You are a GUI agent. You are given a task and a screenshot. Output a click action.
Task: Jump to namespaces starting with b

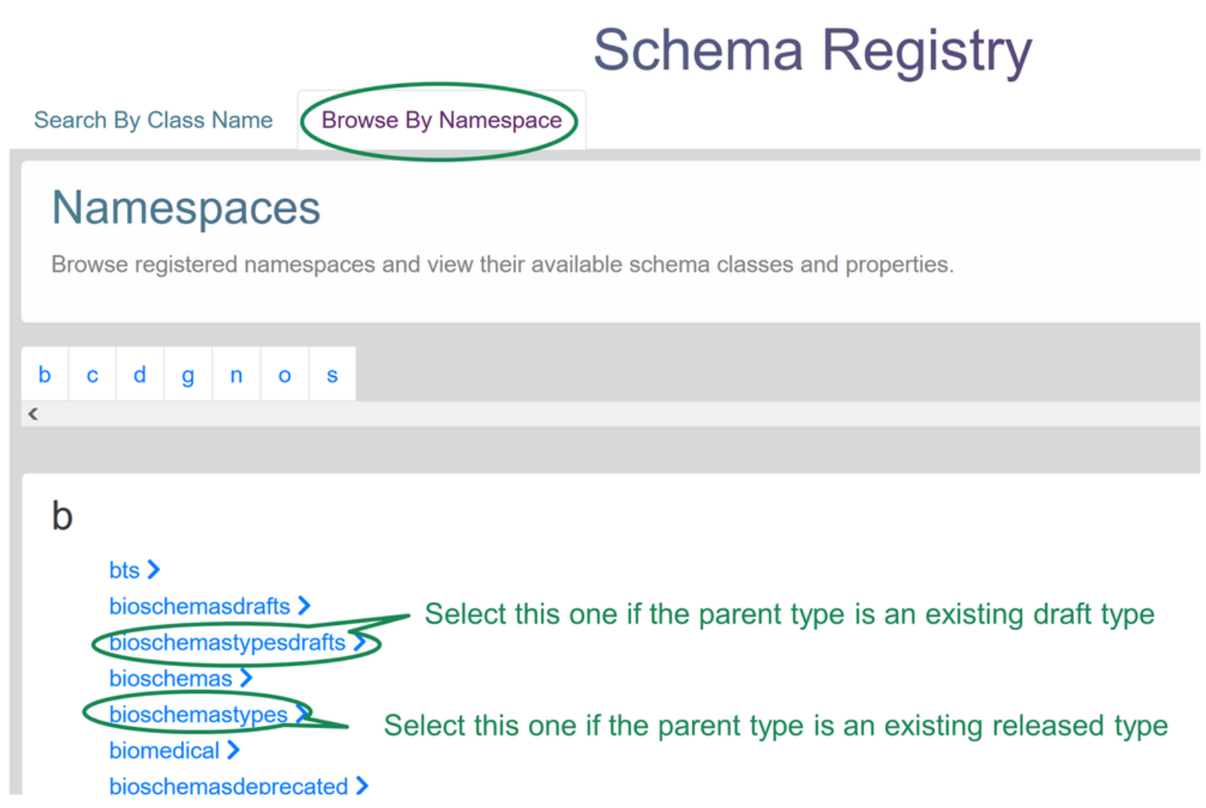coord(44,374)
